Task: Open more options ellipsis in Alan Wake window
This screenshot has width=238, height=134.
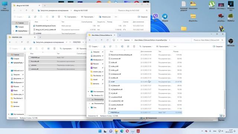Action: 175,47
